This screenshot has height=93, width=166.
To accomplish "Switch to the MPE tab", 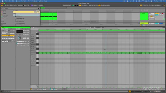I will click(x=103, y=27).
